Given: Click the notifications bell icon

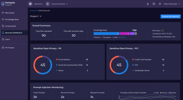Looking at the screenshot, I should [x=148, y=4].
